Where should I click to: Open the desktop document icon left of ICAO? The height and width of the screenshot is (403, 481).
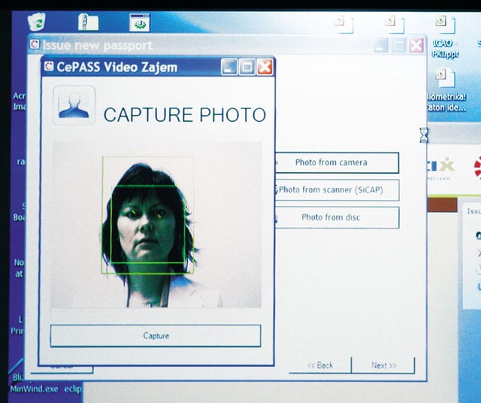[x=394, y=25]
